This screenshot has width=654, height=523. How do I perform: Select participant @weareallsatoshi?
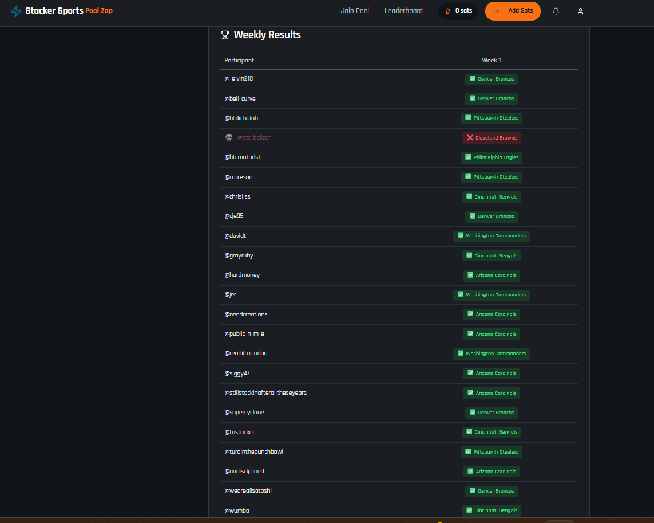pyautogui.click(x=248, y=491)
